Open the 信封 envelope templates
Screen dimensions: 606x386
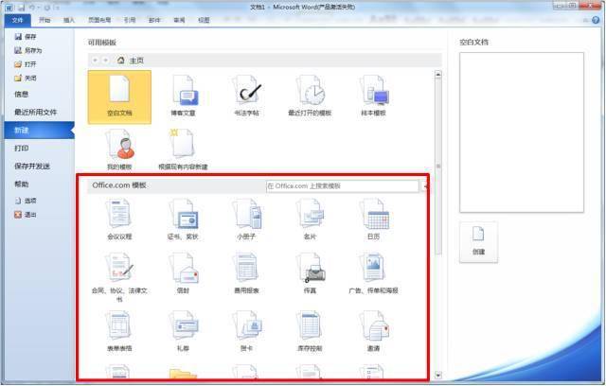pyautogui.click(x=183, y=273)
